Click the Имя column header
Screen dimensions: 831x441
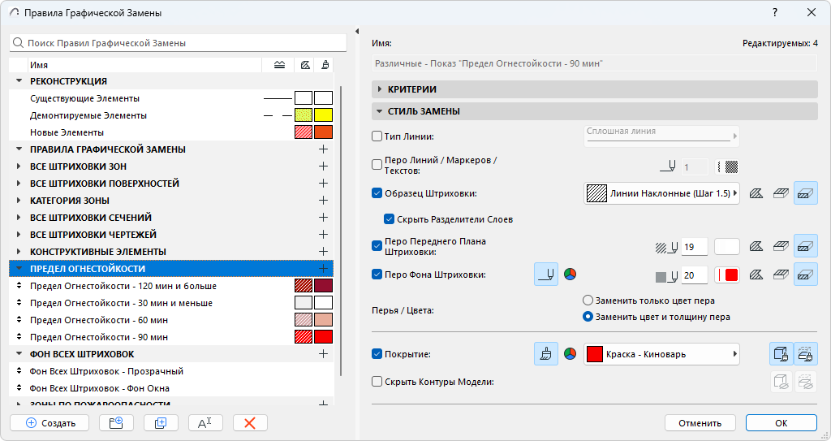pyautogui.click(x=144, y=65)
